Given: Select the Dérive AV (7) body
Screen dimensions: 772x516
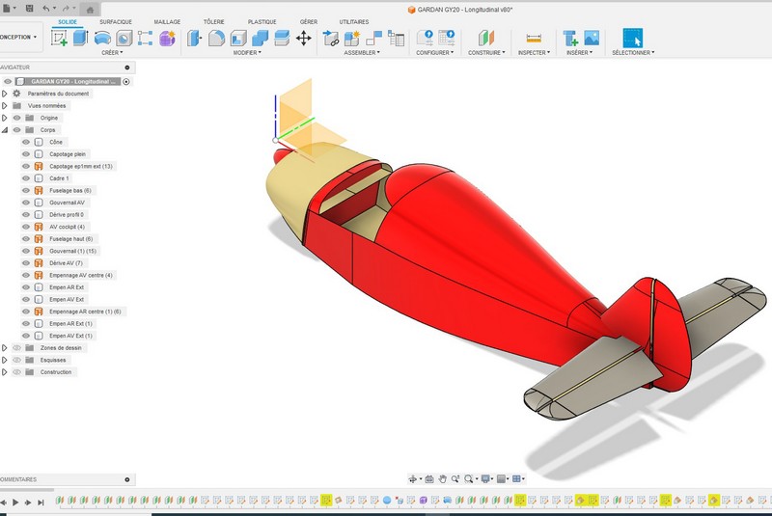Looking at the screenshot, I should click(x=67, y=263).
